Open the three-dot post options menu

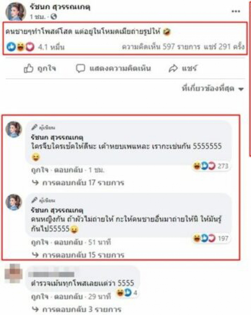point(236,11)
